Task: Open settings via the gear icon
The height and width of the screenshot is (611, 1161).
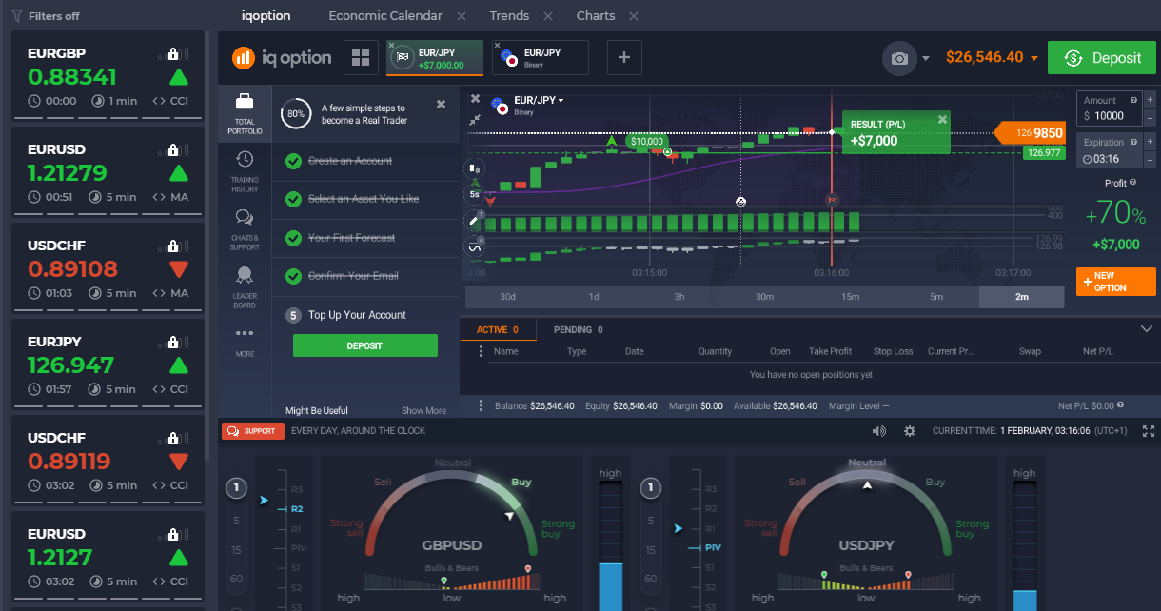Action: coord(910,431)
